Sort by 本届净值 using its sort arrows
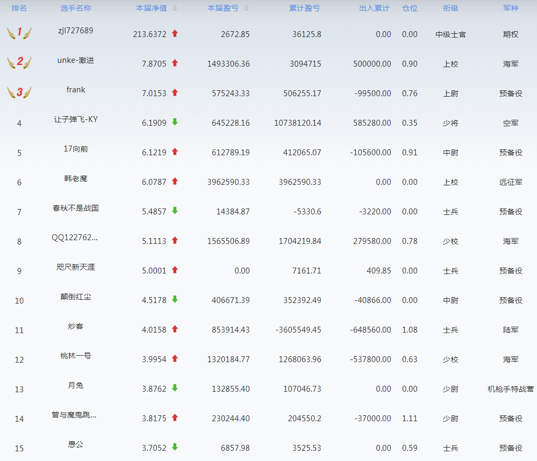Screen dimensions: 537x461 click(175, 8)
